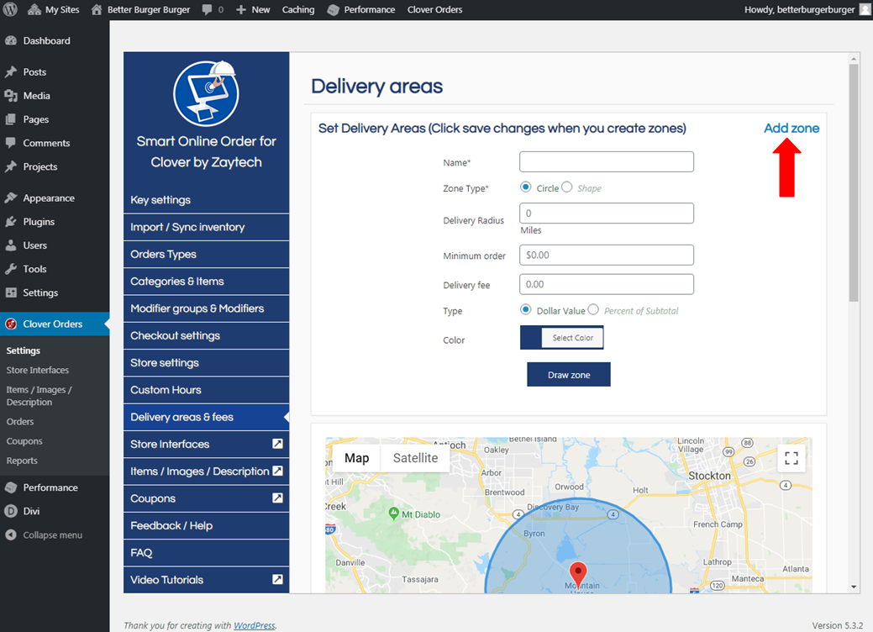Click the Divi circle D icon
The height and width of the screenshot is (632, 873).
(x=11, y=511)
